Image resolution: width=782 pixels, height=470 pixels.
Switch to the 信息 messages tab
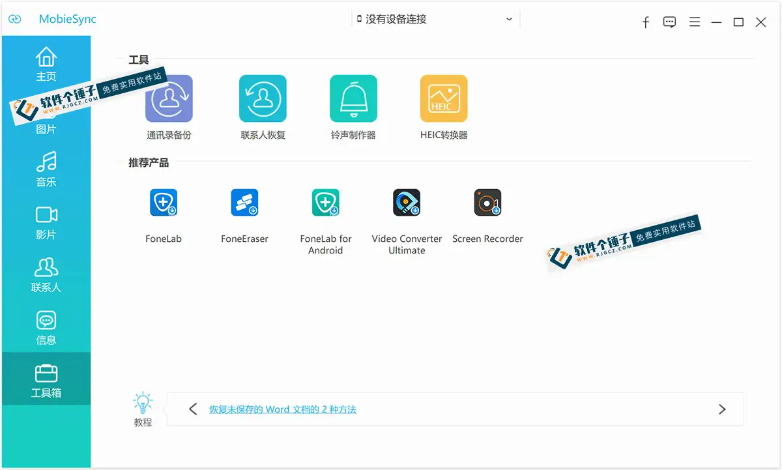tap(46, 328)
